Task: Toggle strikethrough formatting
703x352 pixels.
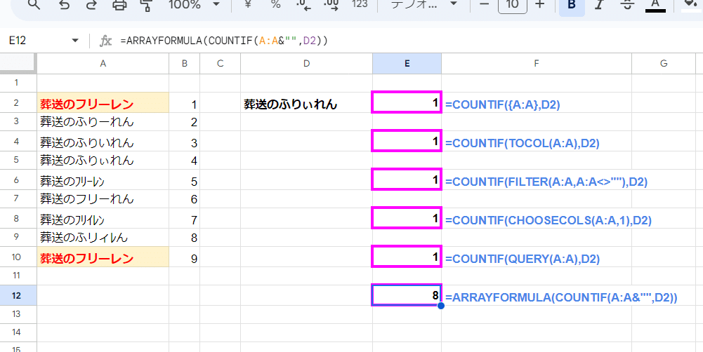Action: (628, 4)
